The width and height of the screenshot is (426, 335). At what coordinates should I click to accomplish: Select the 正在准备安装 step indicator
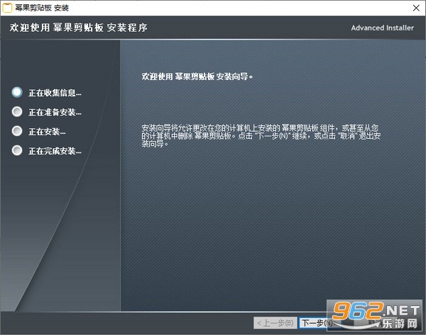pyautogui.click(x=17, y=111)
